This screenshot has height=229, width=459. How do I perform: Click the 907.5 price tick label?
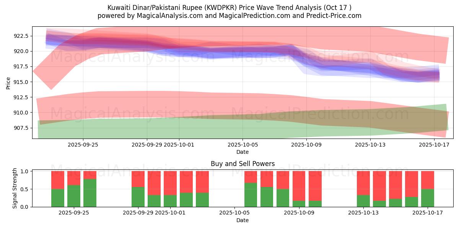click(21, 128)
